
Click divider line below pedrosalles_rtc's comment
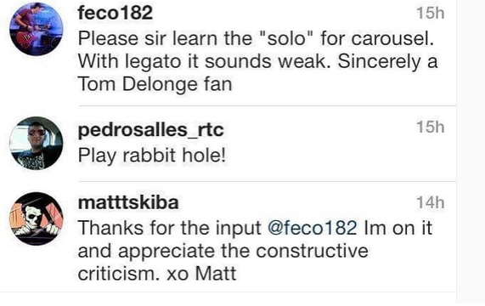pos(268,182)
